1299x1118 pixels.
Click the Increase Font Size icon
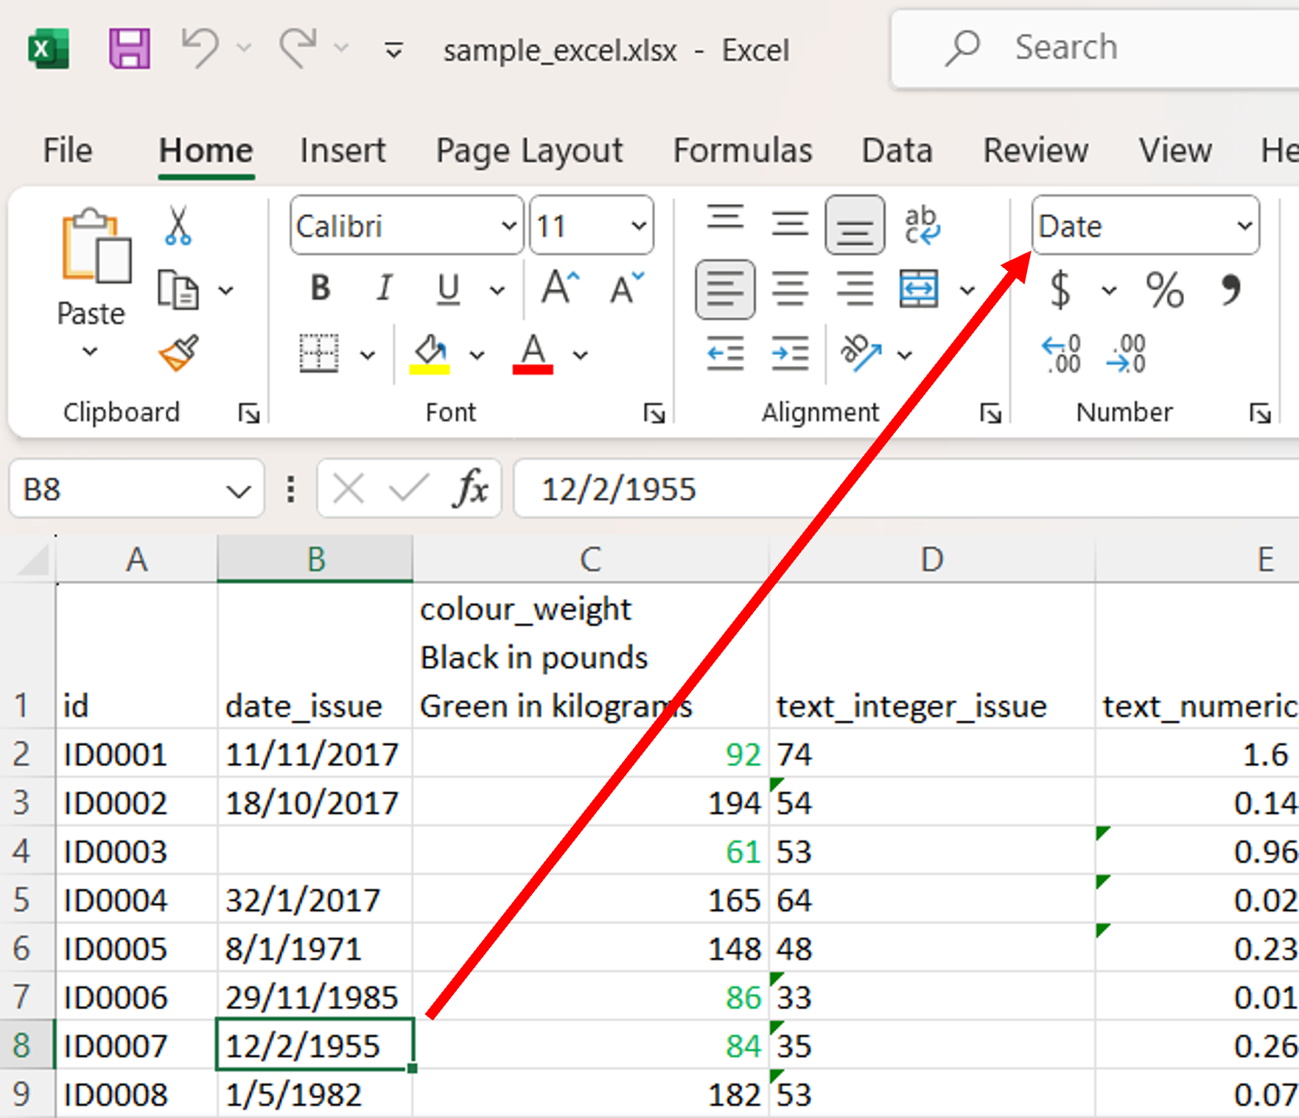[x=559, y=288]
